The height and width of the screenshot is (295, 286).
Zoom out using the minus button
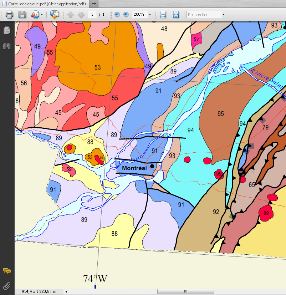[x=117, y=15]
